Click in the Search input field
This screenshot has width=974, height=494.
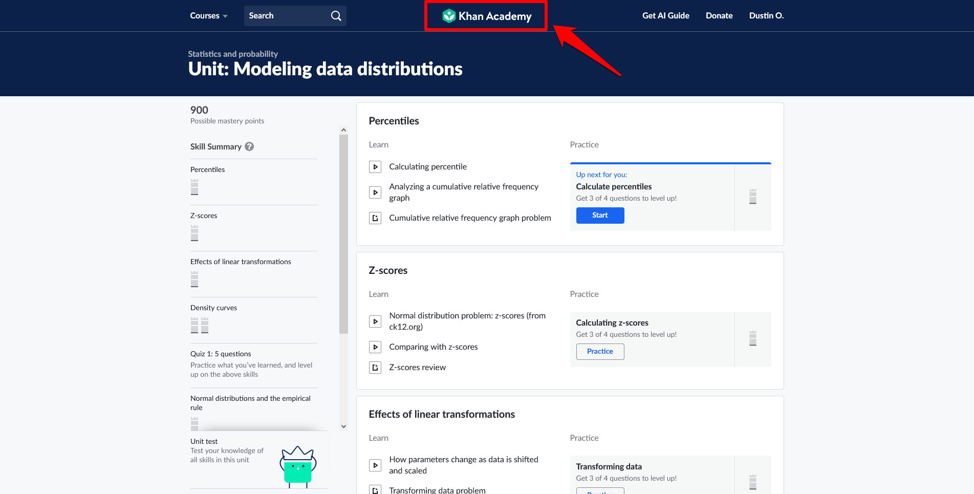point(287,16)
